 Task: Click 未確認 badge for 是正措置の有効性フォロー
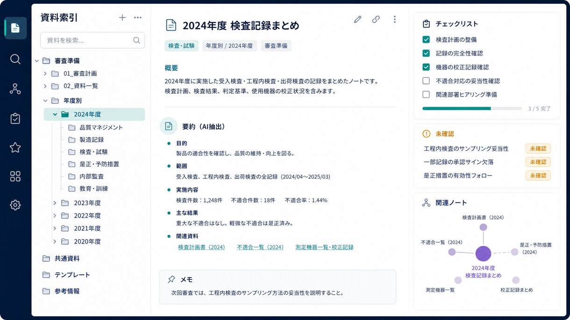(x=538, y=176)
